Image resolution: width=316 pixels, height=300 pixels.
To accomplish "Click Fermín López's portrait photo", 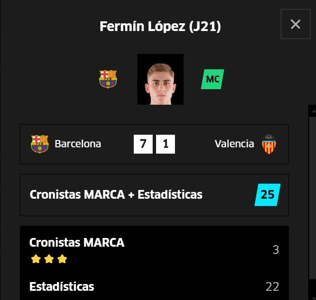I will (x=160, y=79).
